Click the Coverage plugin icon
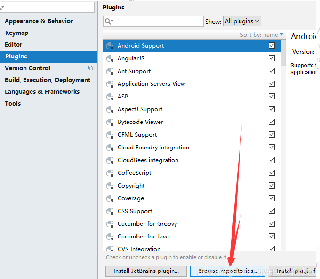The width and height of the screenshot is (320, 279). (110, 198)
